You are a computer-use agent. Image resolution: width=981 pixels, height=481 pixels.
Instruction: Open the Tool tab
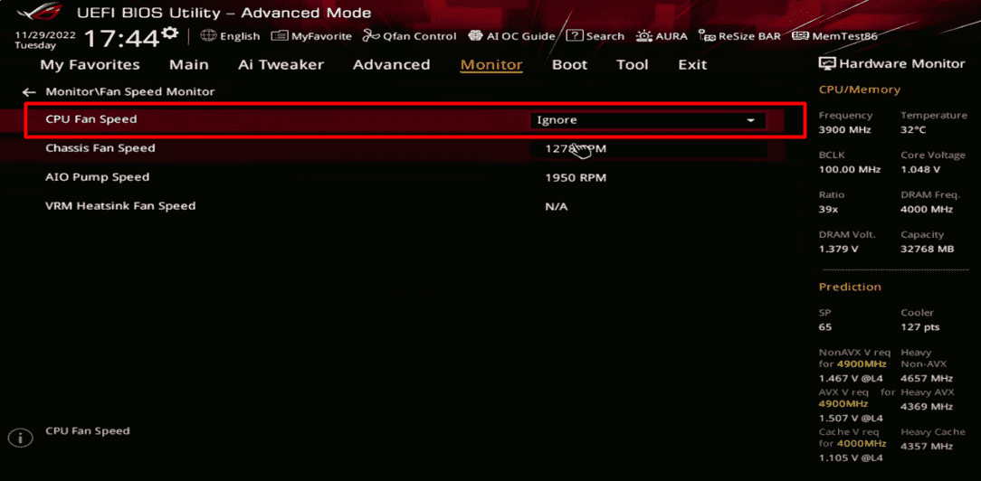(x=632, y=65)
